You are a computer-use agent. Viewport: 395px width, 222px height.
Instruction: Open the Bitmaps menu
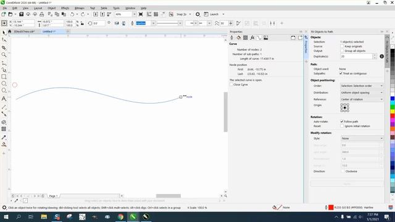pyautogui.click(x=80, y=8)
